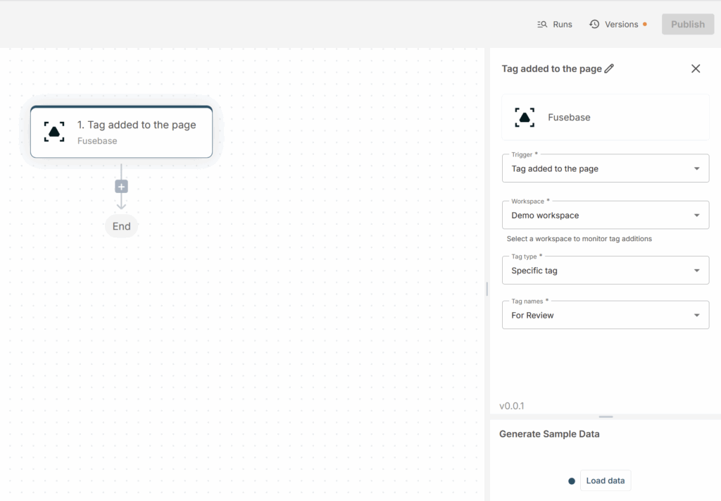This screenshot has width=721, height=501.
Task: Click the Fusebase logo in the side panel
Action: coord(525,118)
